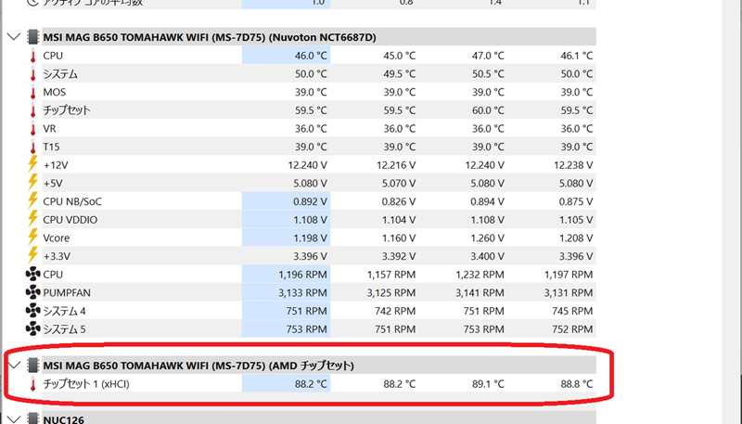Click the 3,133 RPM PUMPFAN value
Viewport: 742px width, 424px height.
coord(302,293)
